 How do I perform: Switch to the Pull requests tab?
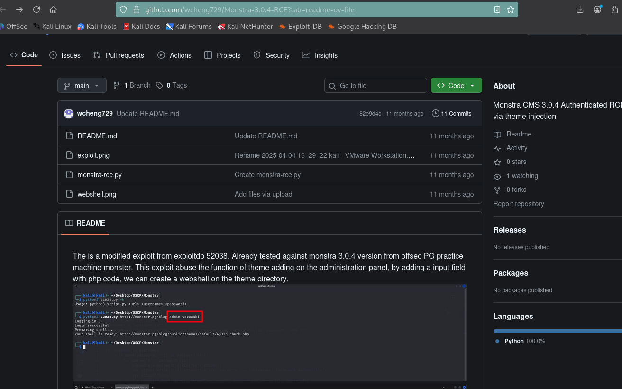[x=119, y=55]
